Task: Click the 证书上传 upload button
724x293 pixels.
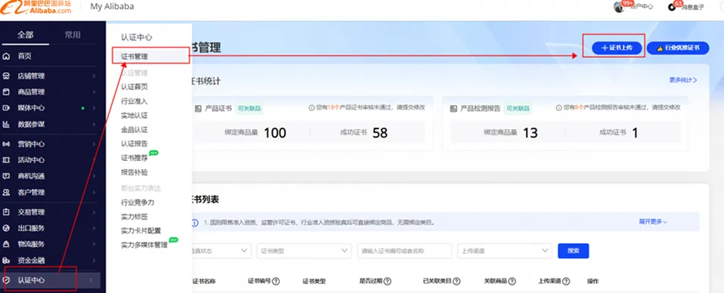Action: coord(617,48)
